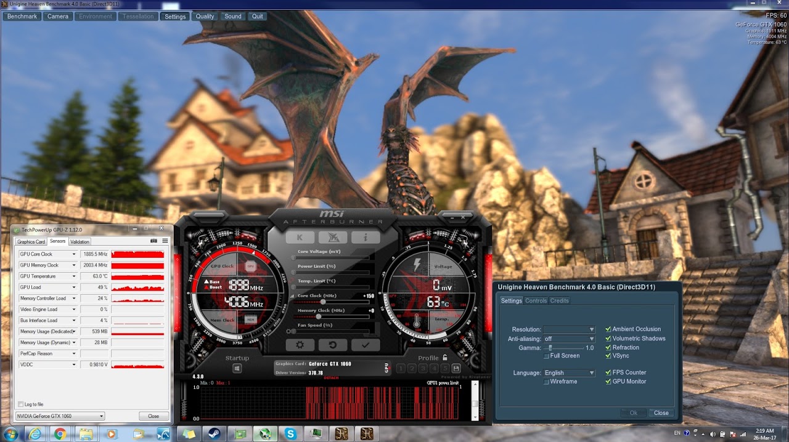Toggle Afterburner Windows startup icon

click(237, 368)
